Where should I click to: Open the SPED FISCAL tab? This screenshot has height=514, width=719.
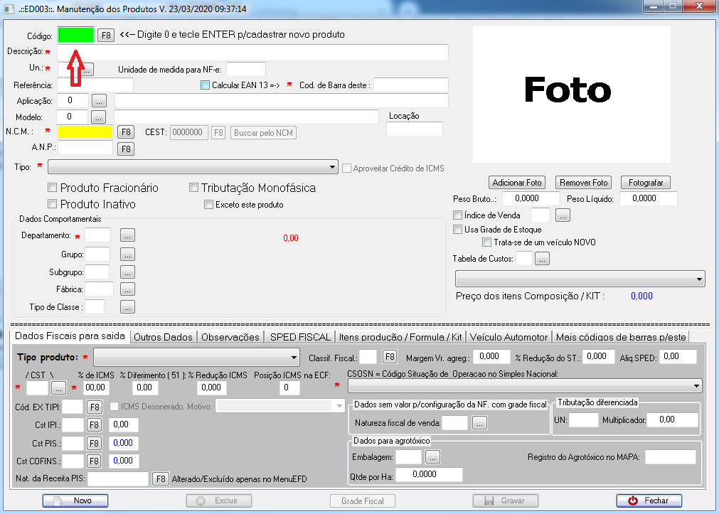point(300,337)
